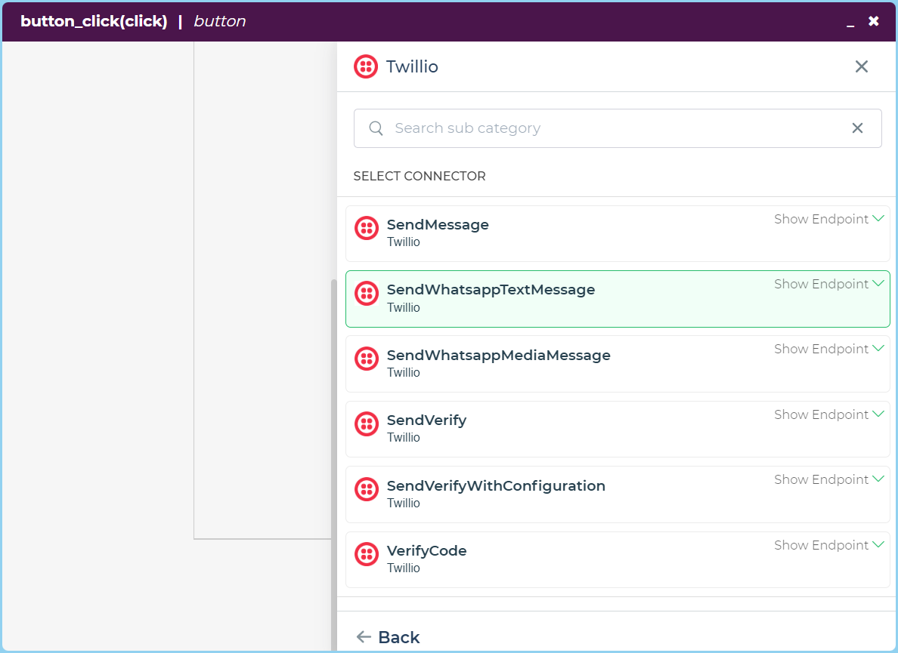Click the VerifyCode connector's Twilio icon
The image size is (898, 653).
[367, 555]
